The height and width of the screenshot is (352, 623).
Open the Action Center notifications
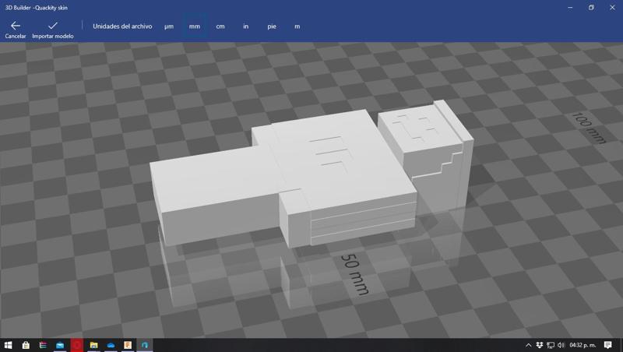[607, 345]
